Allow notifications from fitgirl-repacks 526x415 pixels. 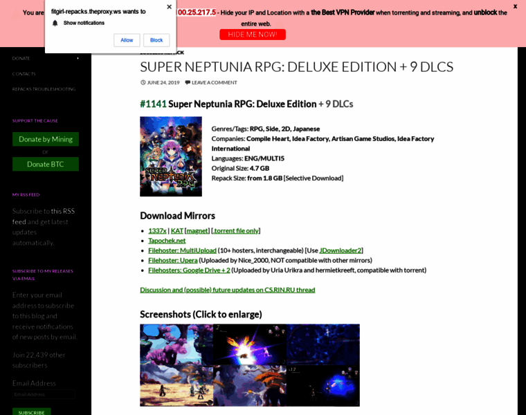[x=127, y=40]
